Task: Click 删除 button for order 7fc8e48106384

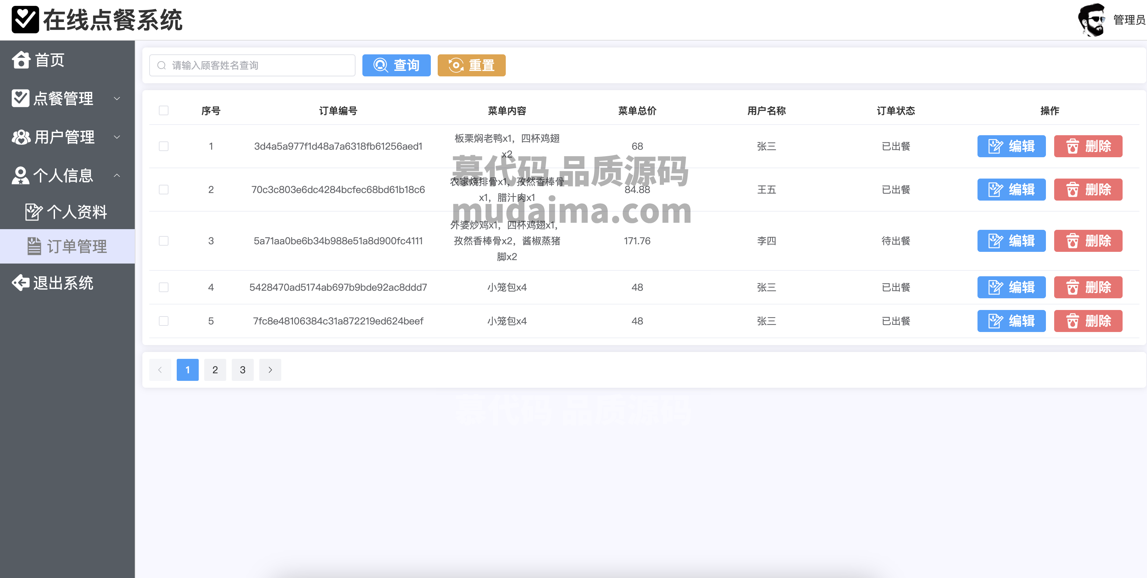Action: click(x=1088, y=321)
